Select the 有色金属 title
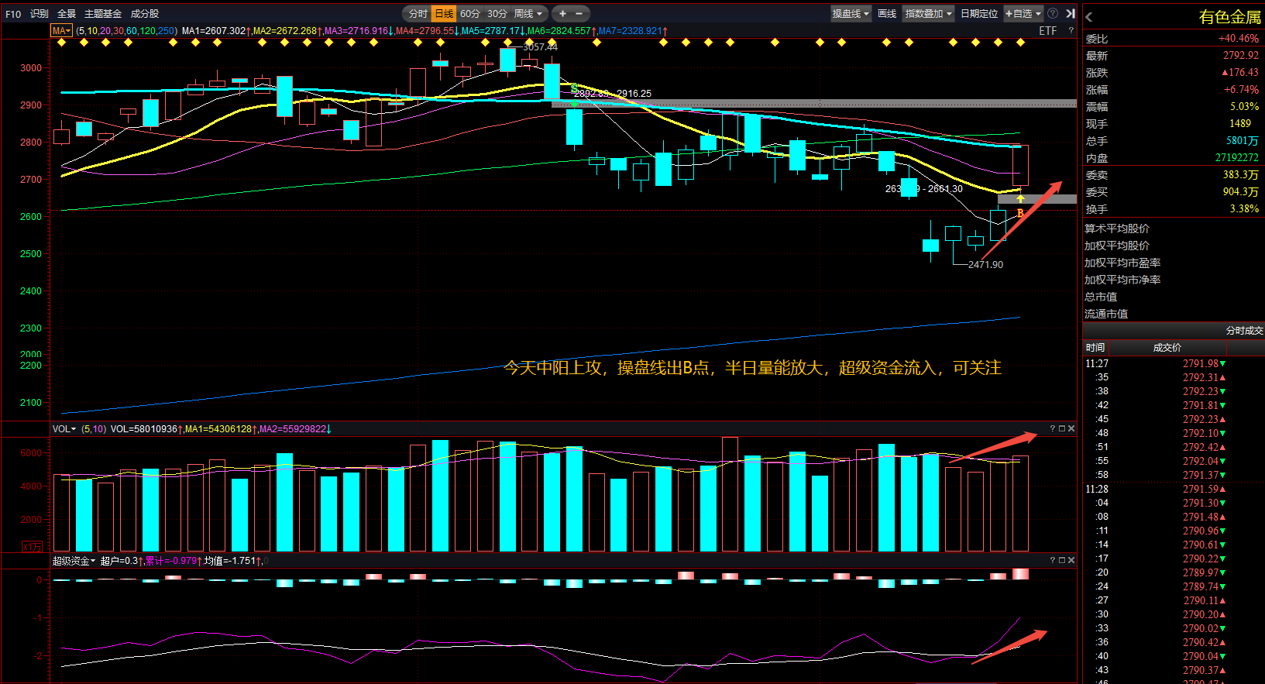The width and height of the screenshot is (1265, 684). pyautogui.click(x=1229, y=17)
